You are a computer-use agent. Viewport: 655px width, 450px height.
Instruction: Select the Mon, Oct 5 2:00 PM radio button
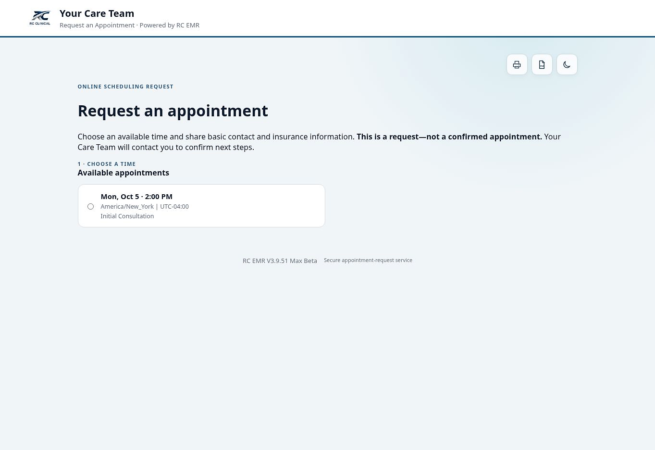click(90, 206)
